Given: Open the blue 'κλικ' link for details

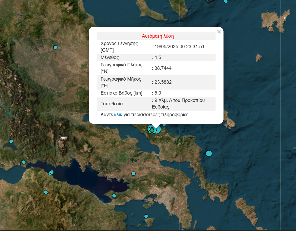Looking at the screenshot, I should 118,115.
